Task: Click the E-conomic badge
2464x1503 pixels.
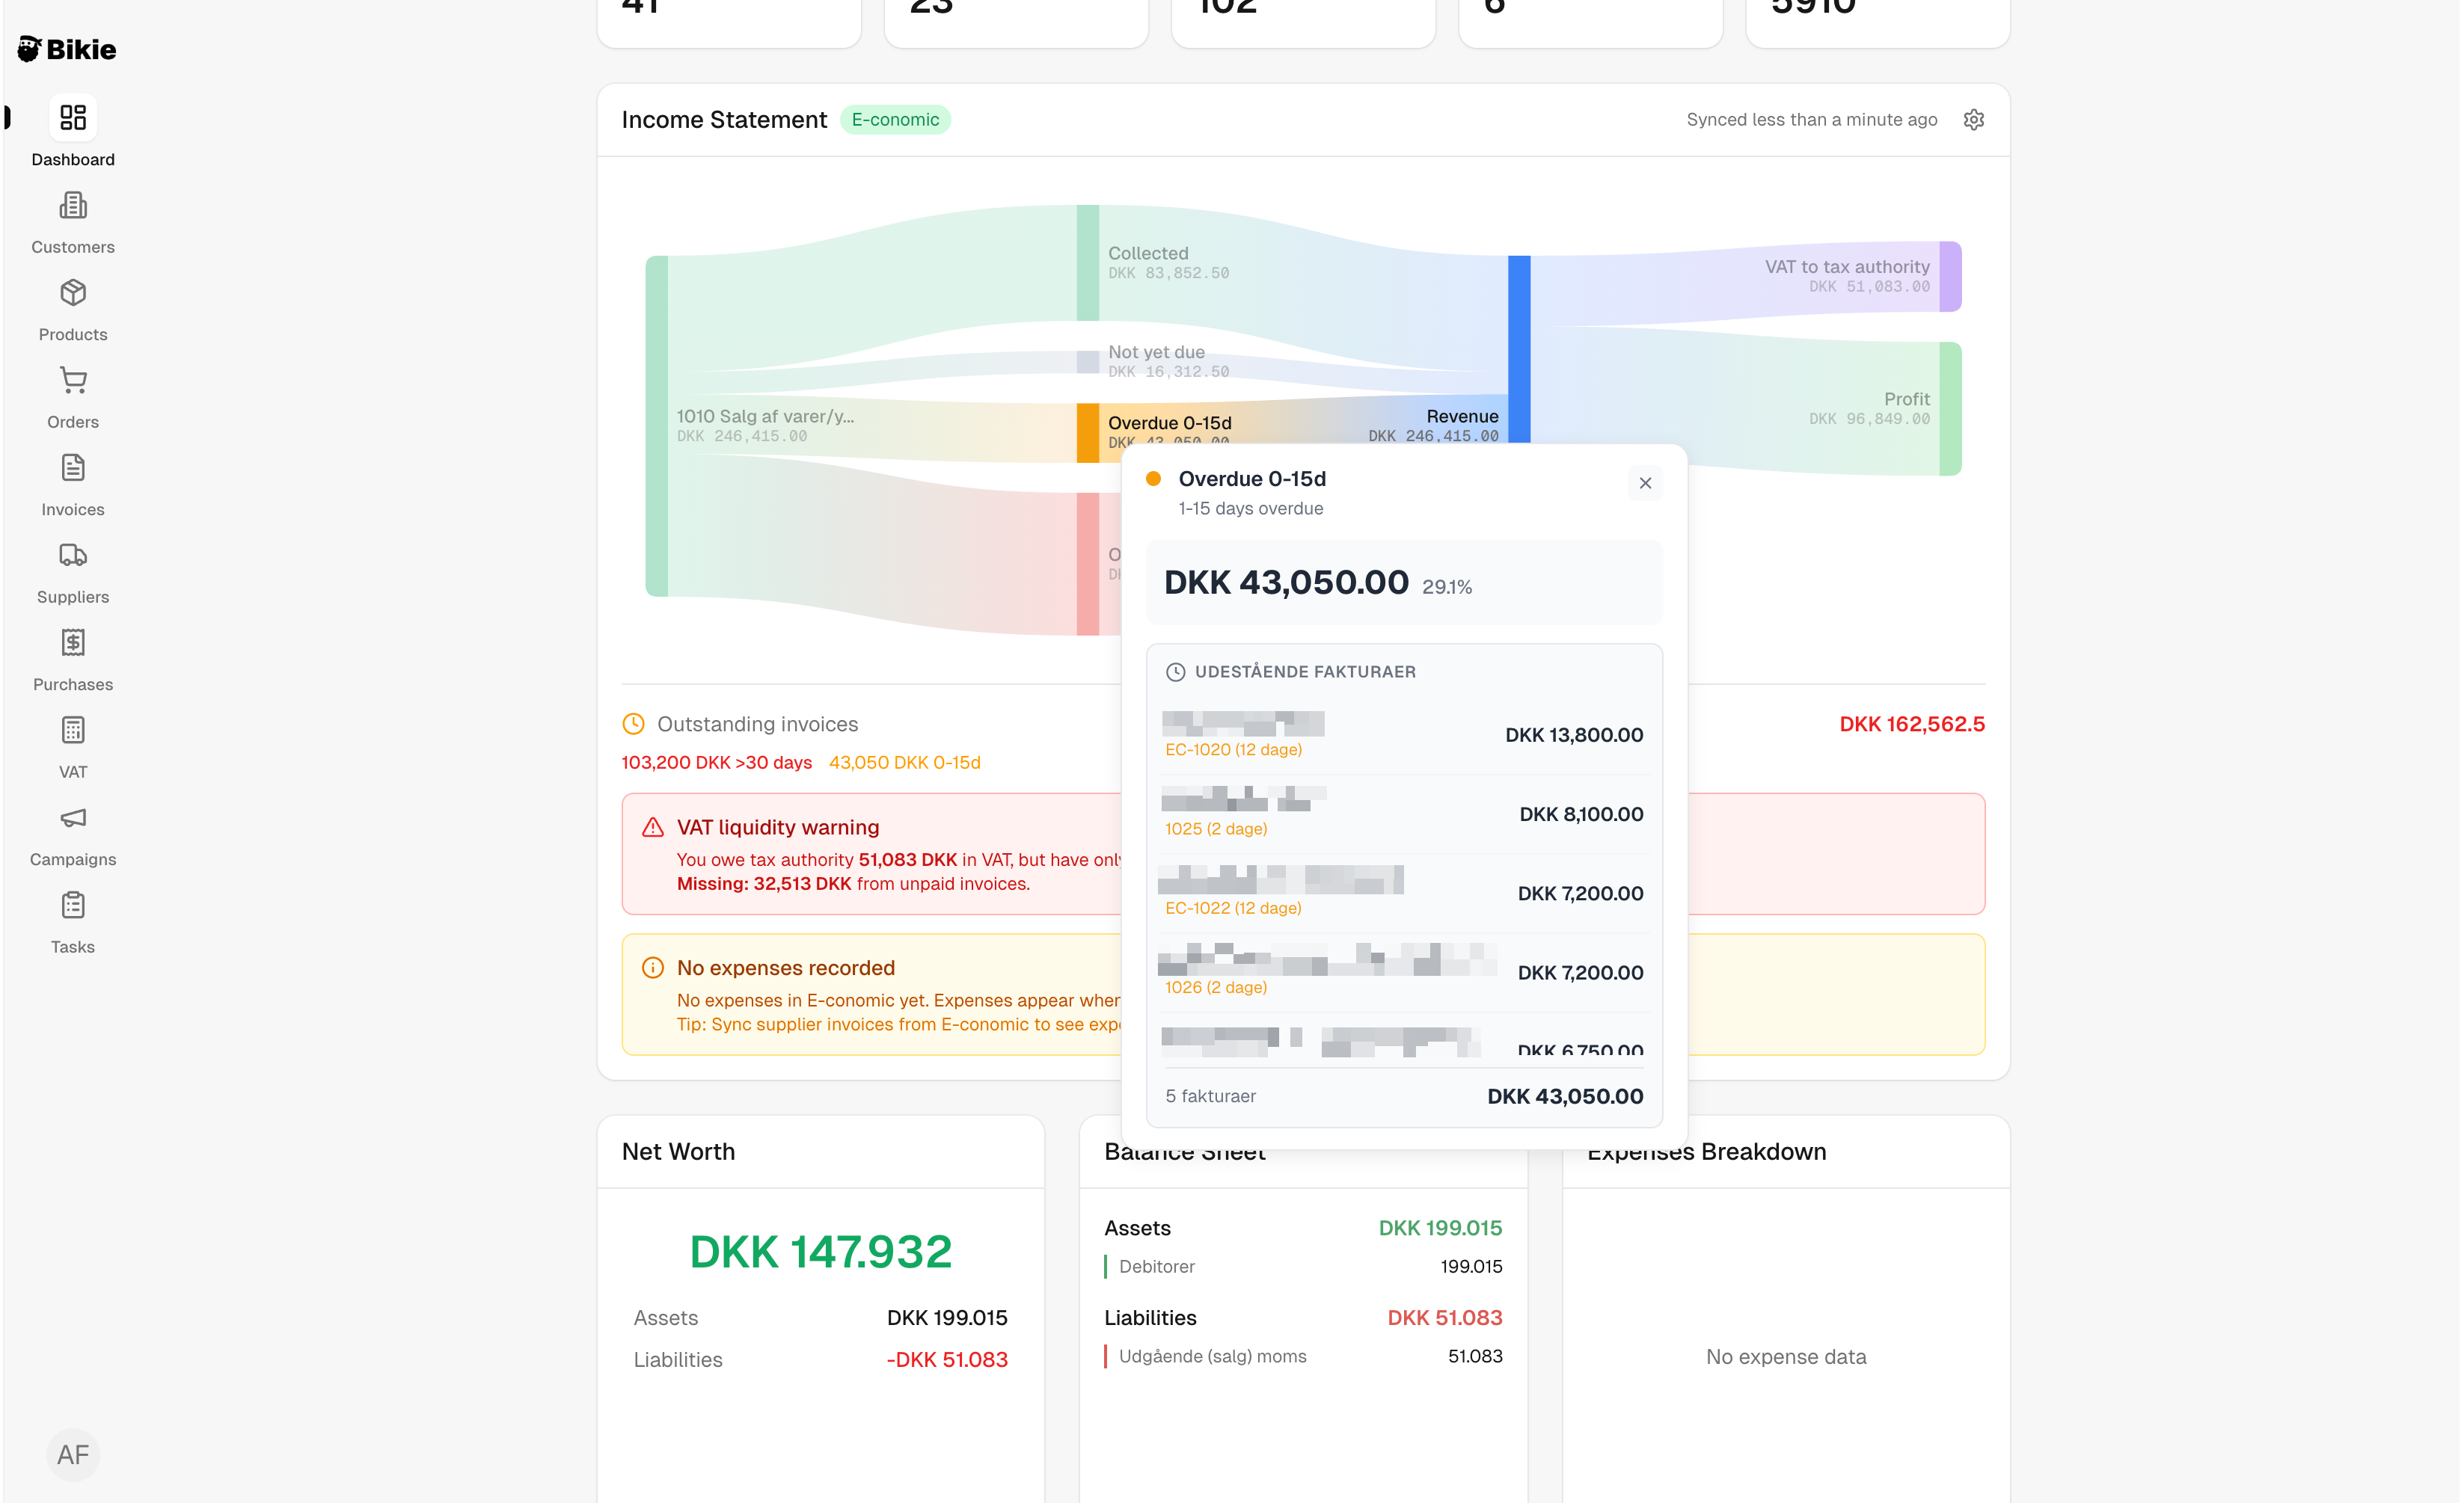Action: tap(895, 120)
